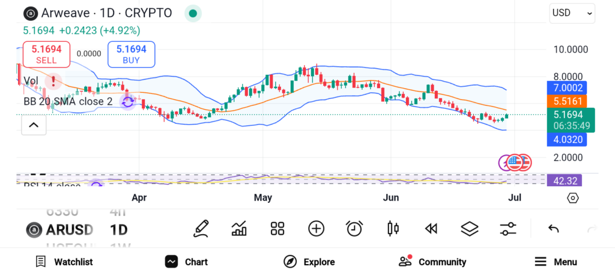
Task: Click the Jul date on time axis
Action: pyautogui.click(x=515, y=198)
